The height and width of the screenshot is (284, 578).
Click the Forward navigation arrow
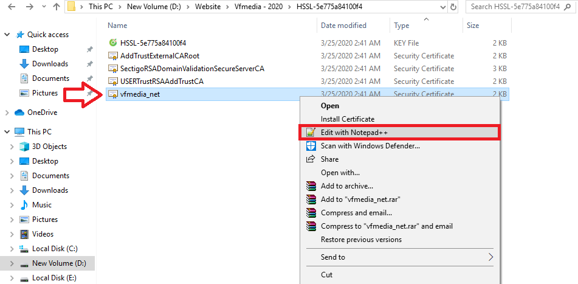click(x=30, y=7)
